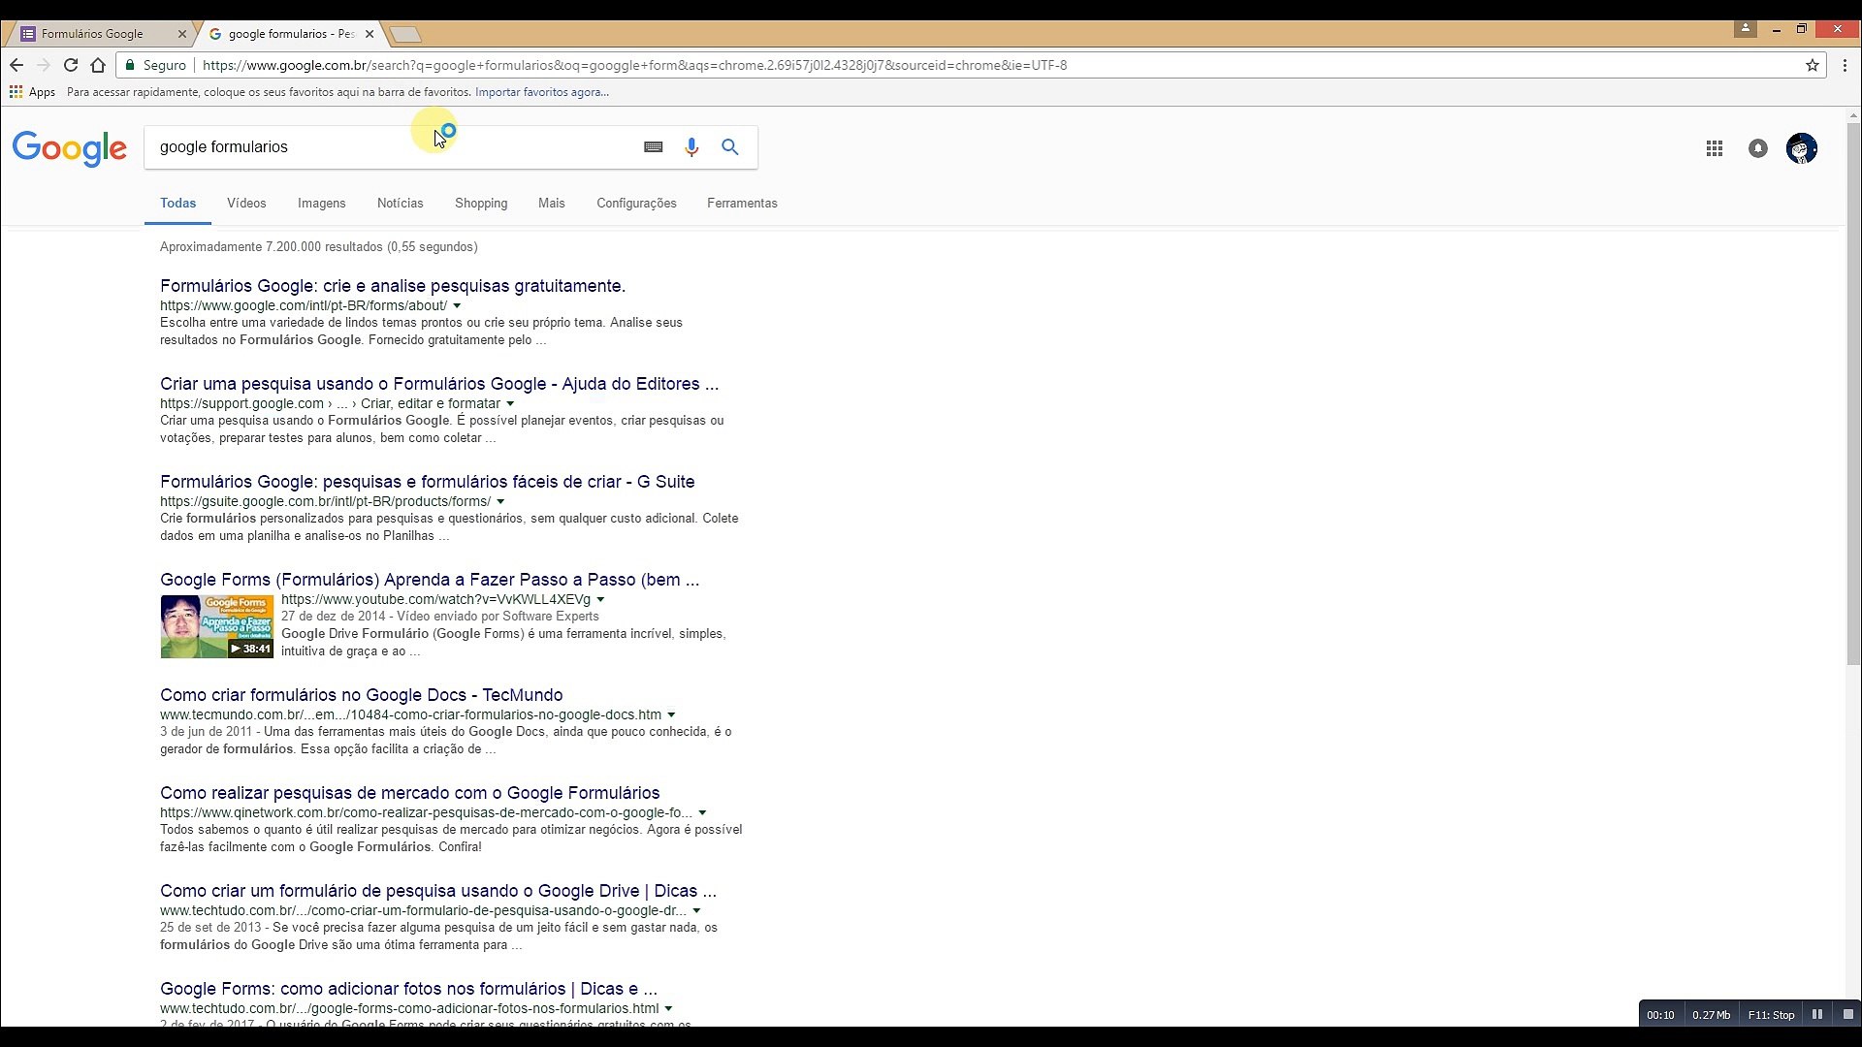Click the Google logo
The image size is (1862, 1047).
pyautogui.click(x=70, y=148)
